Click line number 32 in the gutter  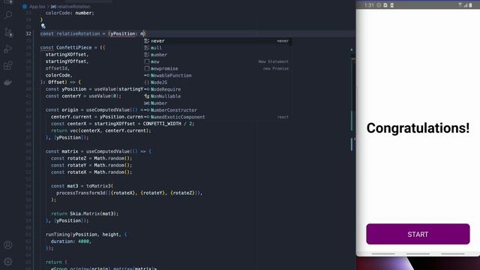coord(28,34)
